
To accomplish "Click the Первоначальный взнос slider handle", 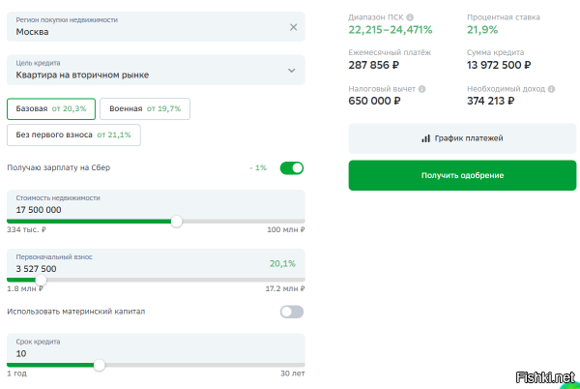I will pos(41,281).
